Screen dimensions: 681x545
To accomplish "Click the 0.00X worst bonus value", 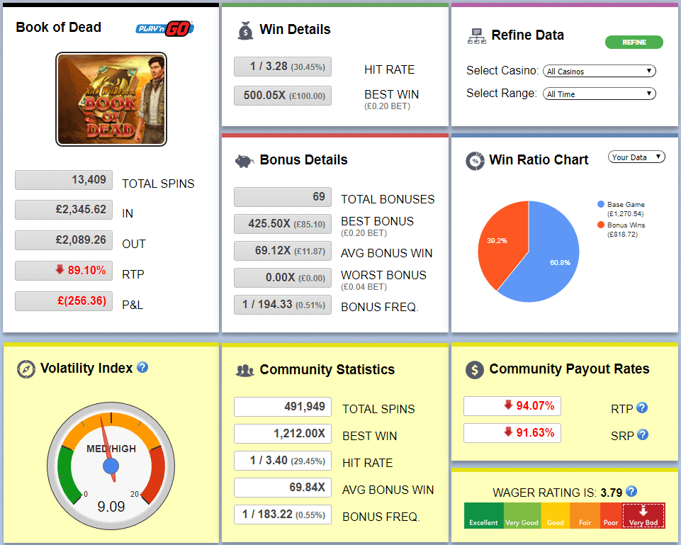I will click(283, 278).
